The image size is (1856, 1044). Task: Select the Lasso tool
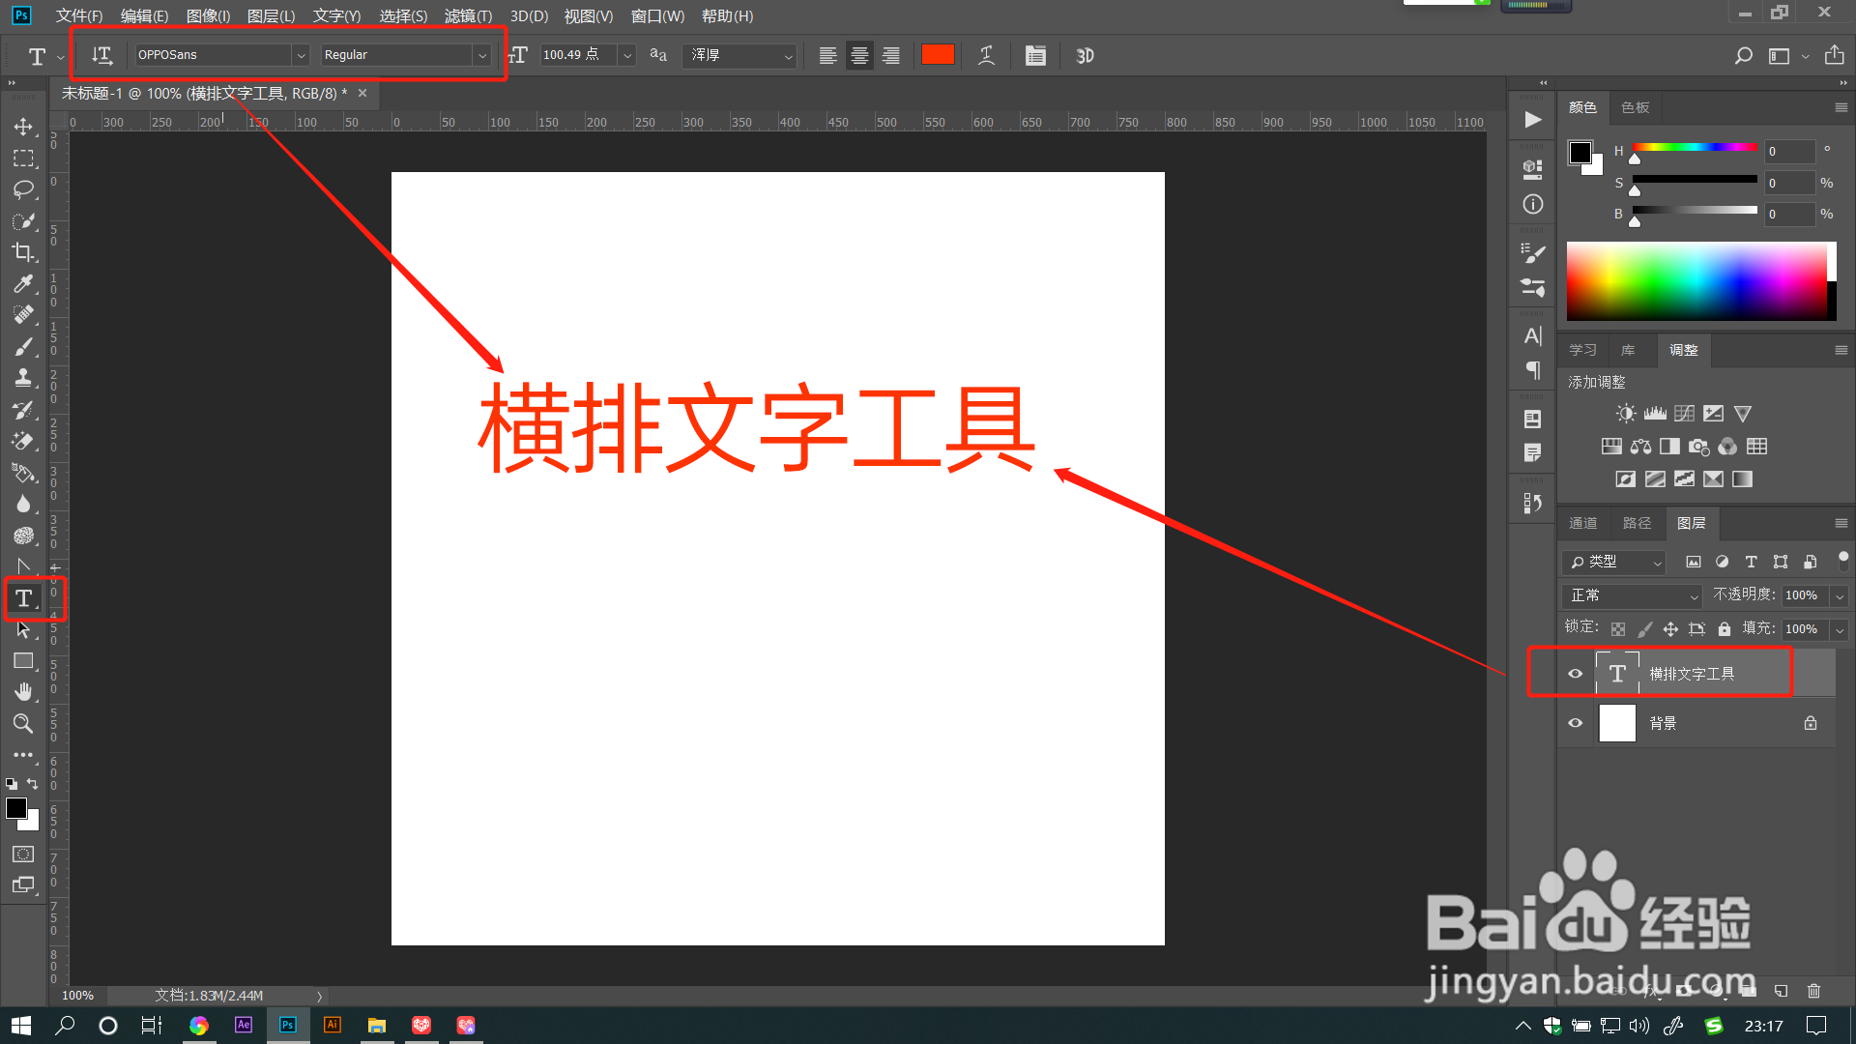click(23, 189)
